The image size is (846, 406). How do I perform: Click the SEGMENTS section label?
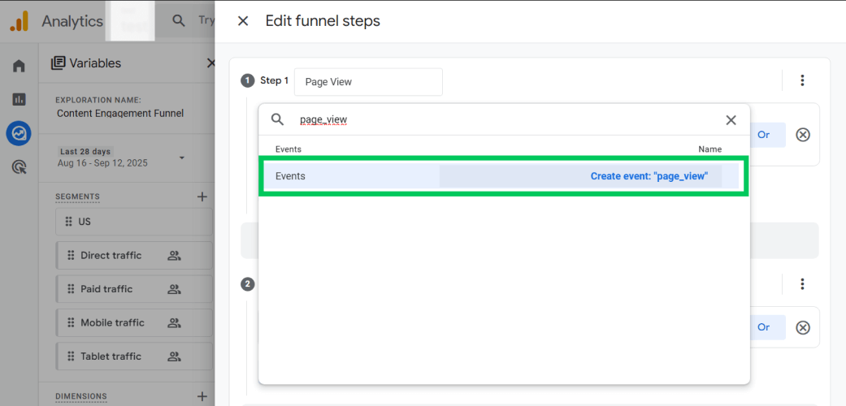coord(77,197)
